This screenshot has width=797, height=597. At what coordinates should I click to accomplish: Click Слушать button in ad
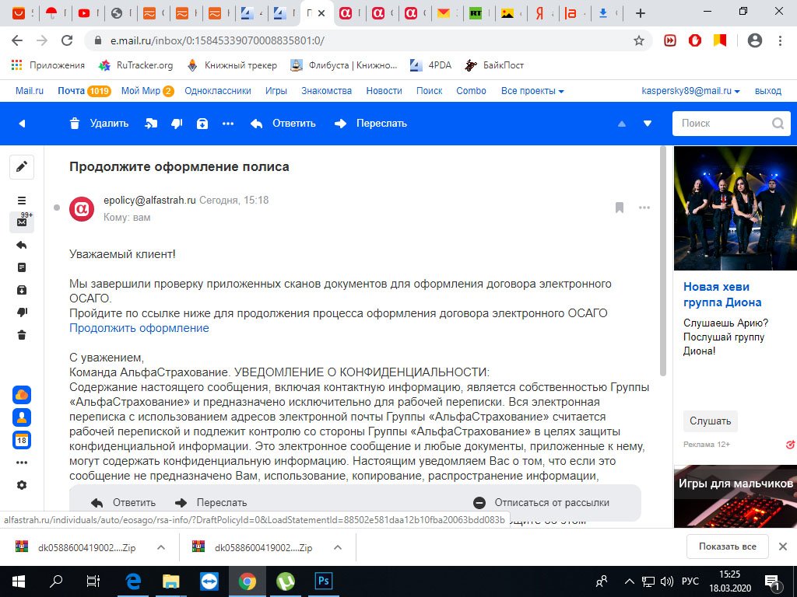[710, 421]
